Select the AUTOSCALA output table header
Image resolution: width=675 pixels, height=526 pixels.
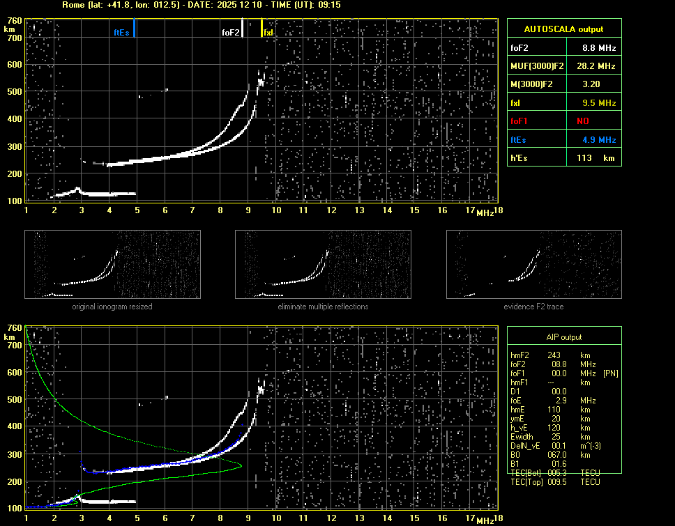click(563, 29)
